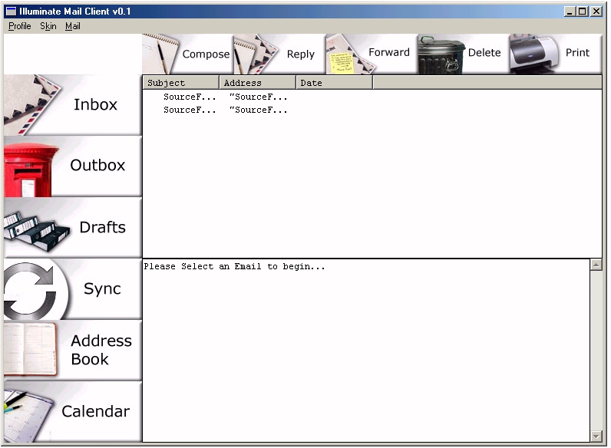Sort messages by Date column header

[x=334, y=83]
